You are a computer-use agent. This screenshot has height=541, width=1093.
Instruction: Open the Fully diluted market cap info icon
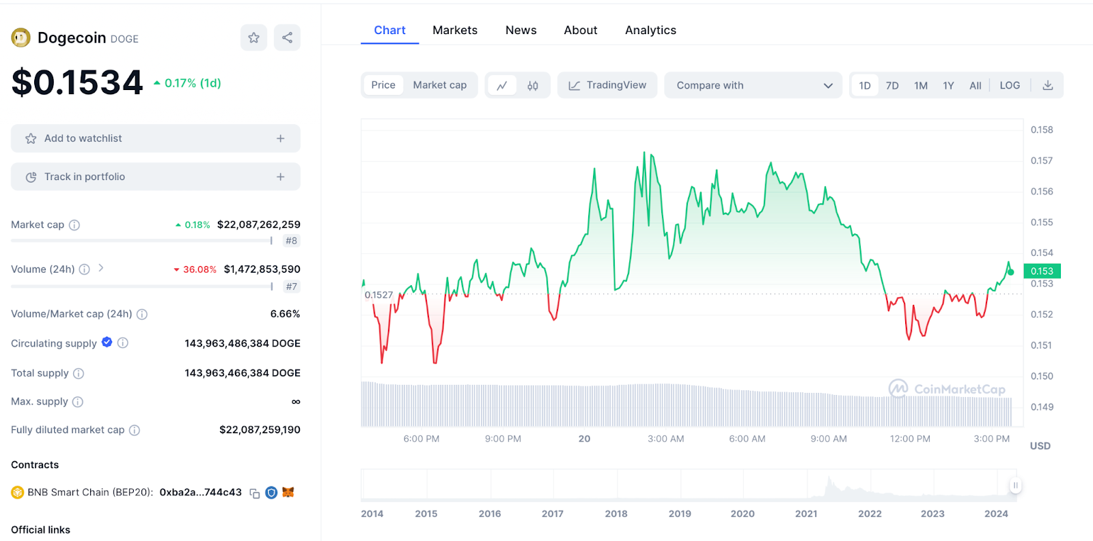(x=135, y=430)
